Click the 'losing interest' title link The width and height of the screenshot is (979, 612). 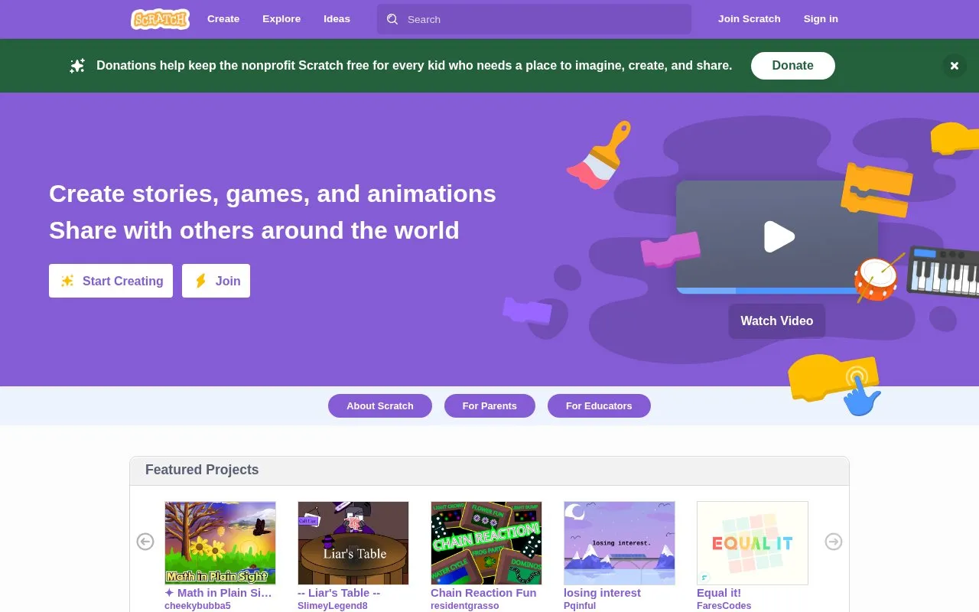602,593
